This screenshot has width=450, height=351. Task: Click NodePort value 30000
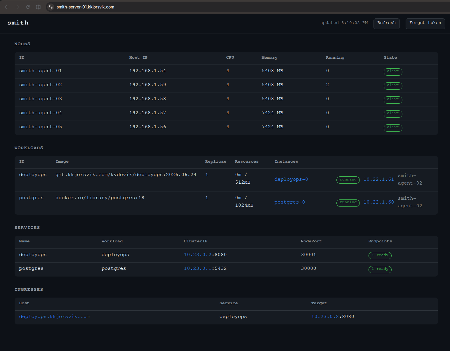pyautogui.click(x=308, y=268)
